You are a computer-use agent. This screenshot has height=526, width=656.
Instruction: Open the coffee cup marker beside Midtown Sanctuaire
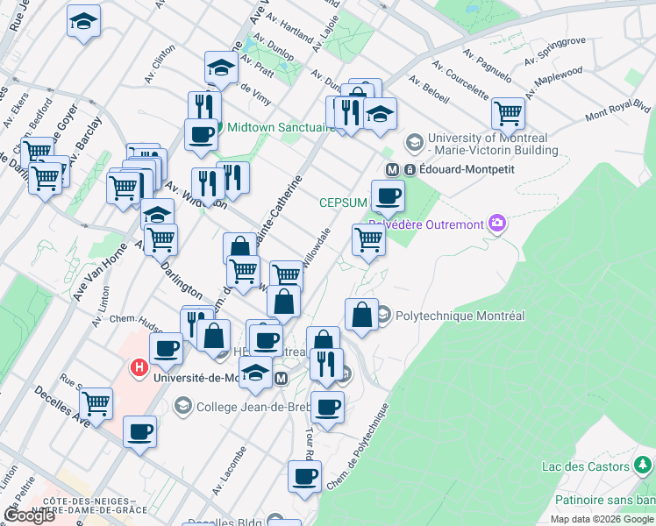point(201,136)
